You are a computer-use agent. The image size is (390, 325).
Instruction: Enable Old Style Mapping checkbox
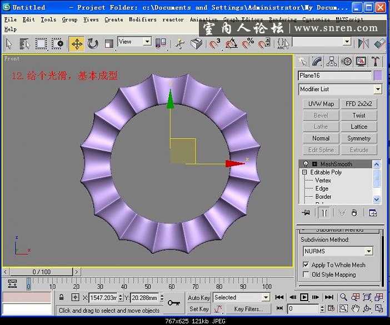[306, 274]
